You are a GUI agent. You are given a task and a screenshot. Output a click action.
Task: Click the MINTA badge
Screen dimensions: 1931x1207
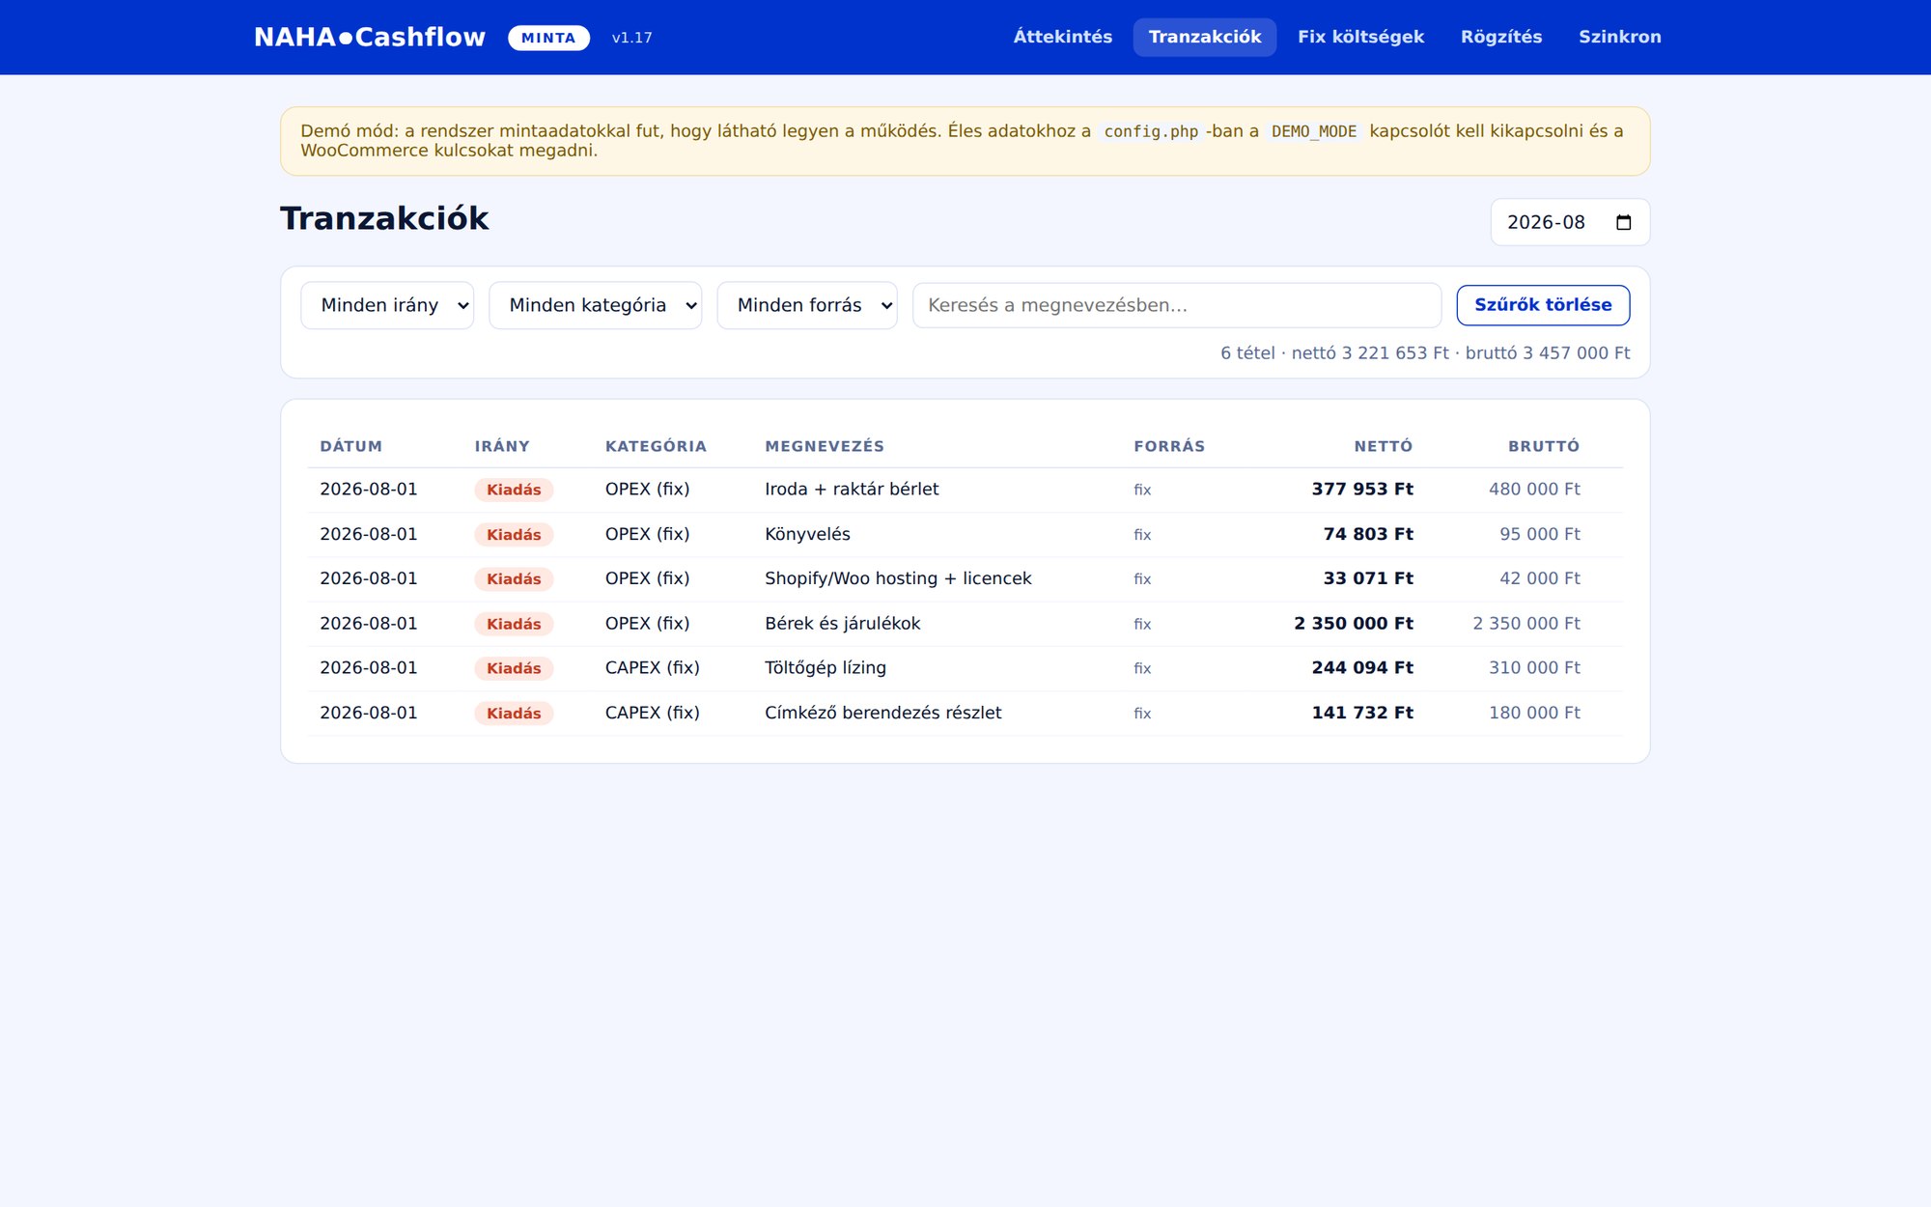548,38
